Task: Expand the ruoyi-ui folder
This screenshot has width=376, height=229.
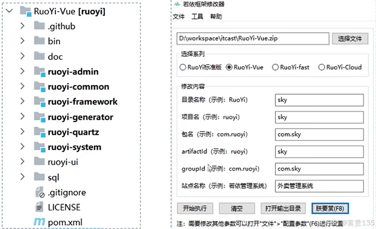Action: (22, 162)
